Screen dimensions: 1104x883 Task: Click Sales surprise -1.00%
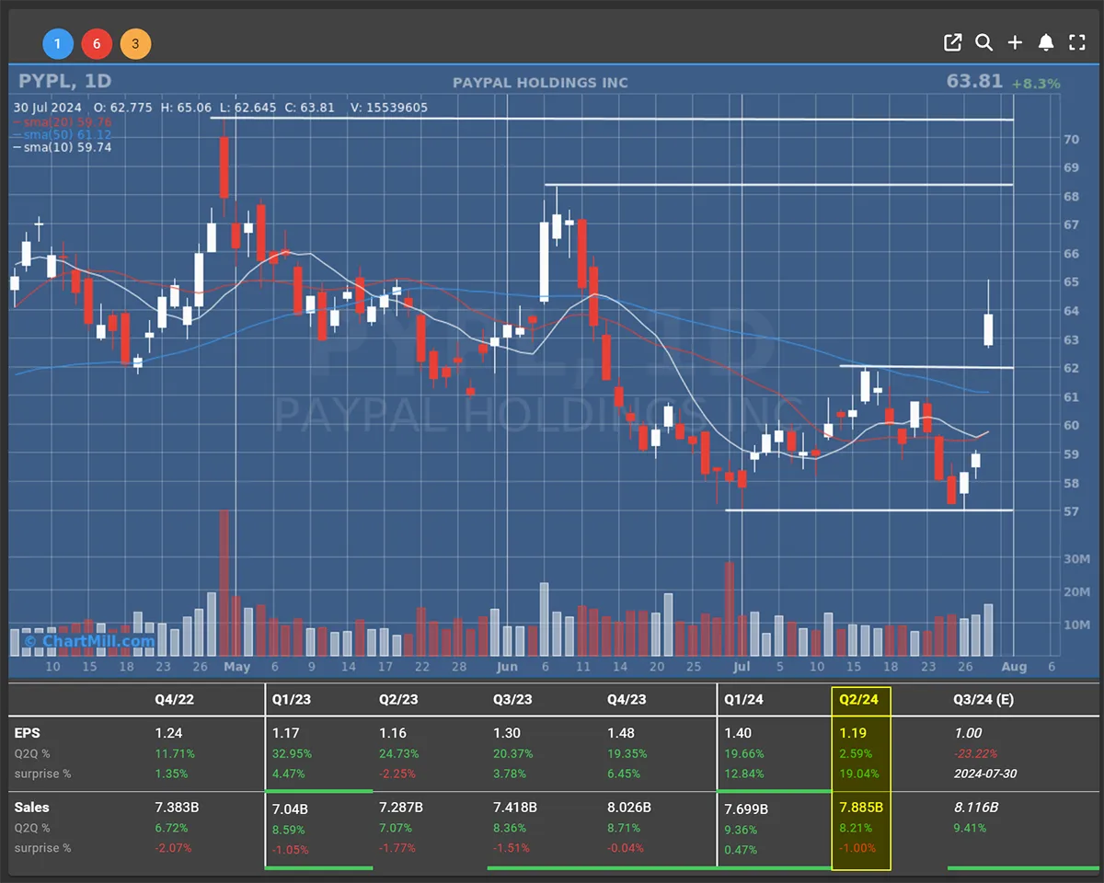coord(858,847)
